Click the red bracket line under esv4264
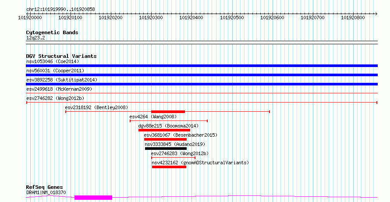Screen dimensions: 390x202 169,121
